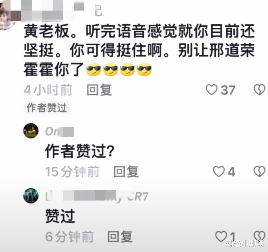The width and height of the screenshot is (268, 252).
Task: Tap the 作者赞过 badge
Action: coord(47,108)
